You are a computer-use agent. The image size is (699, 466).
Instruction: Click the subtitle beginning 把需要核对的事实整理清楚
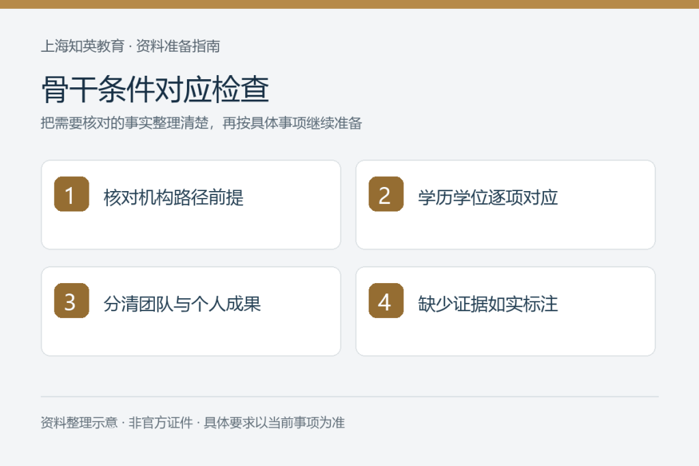pyautogui.click(x=201, y=123)
